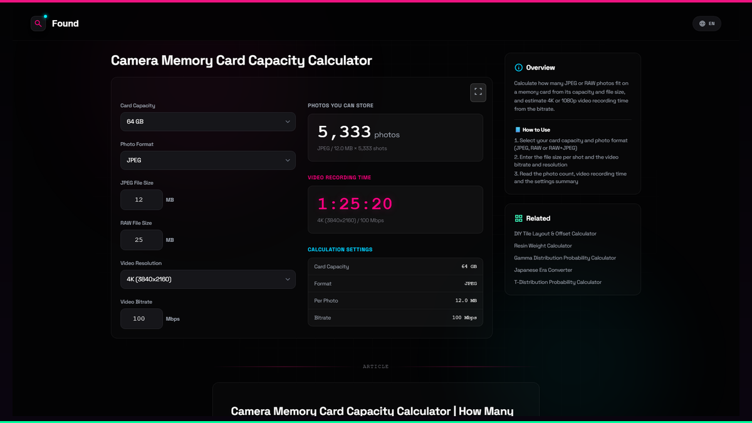Image resolution: width=752 pixels, height=423 pixels.
Task: Click the Found magnifier logo icon
Action: [x=38, y=24]
